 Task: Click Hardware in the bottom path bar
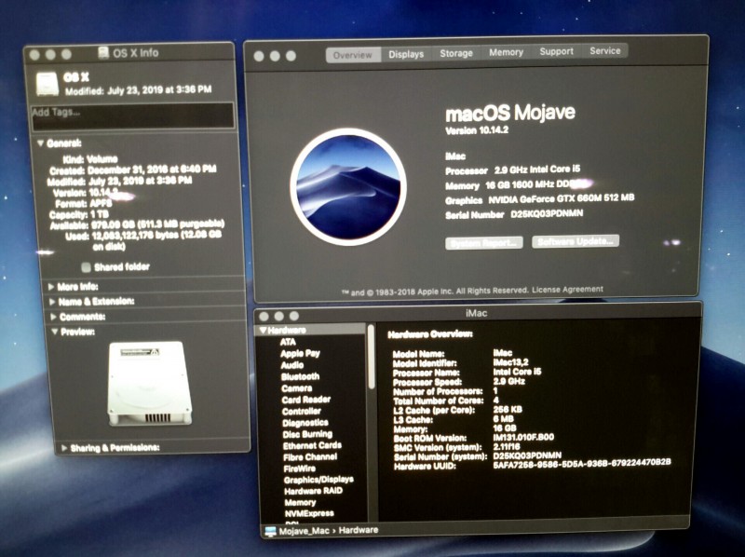[359, 530]
